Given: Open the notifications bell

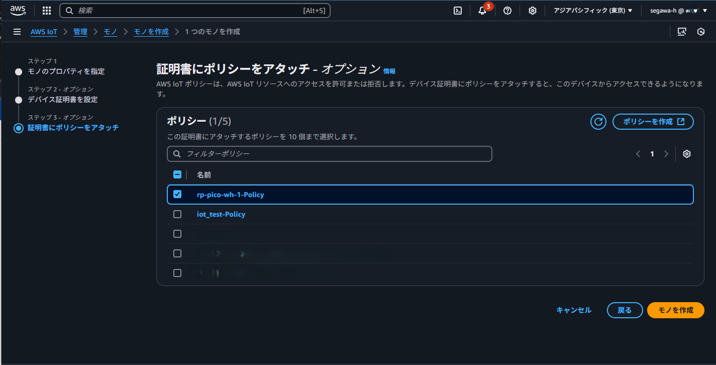Looking at the screenshot, I should tap(482, 11).
